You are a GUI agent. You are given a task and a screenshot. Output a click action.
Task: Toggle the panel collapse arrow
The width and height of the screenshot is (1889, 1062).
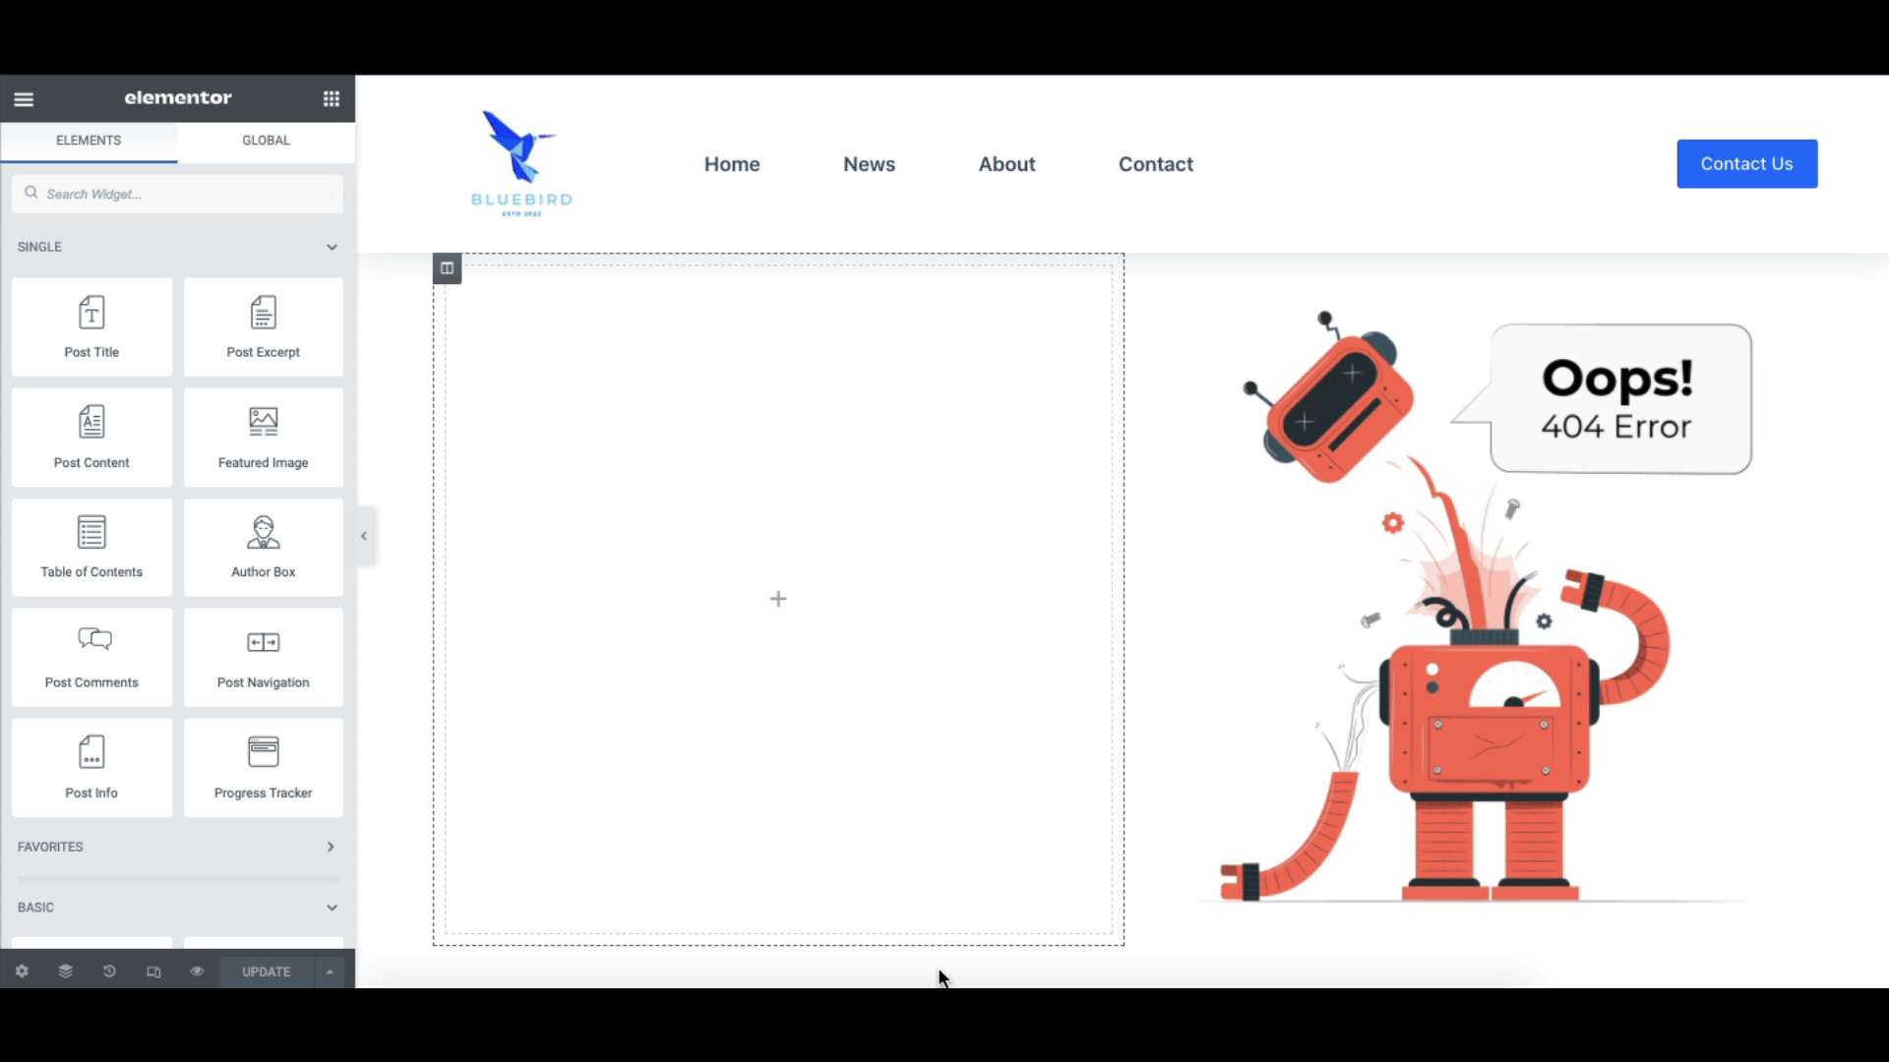point(363,536)
